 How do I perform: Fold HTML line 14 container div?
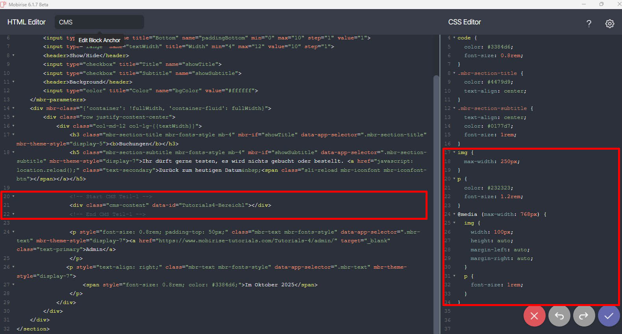point(13,108)
